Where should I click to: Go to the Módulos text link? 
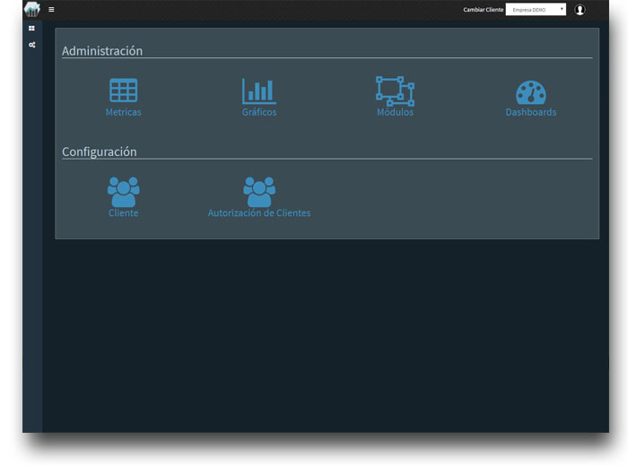(395, 113)
